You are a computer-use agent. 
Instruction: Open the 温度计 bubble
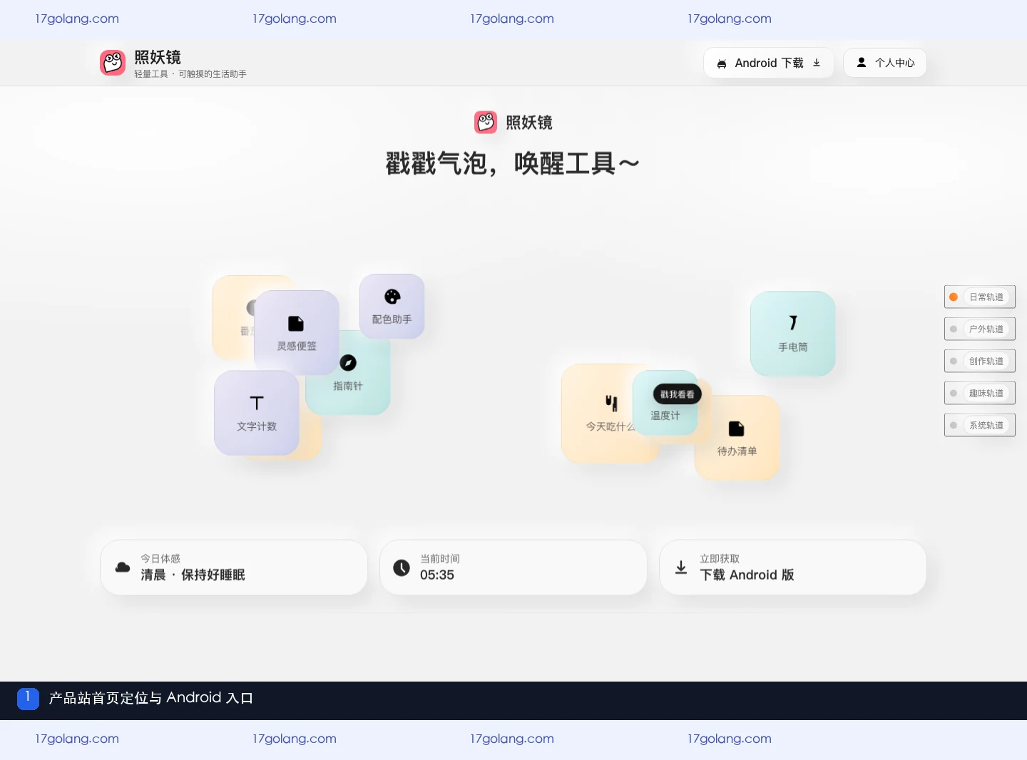coord(665,416)
